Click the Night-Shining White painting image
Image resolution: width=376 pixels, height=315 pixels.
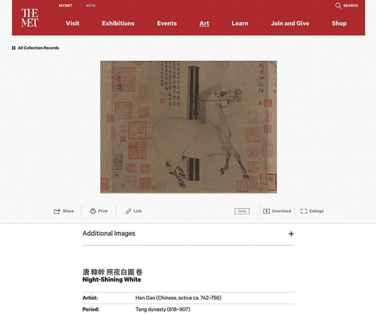coord(189,127)
